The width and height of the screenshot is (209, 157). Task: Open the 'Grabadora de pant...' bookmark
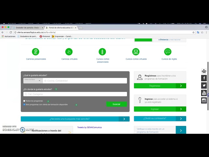[27, 36]
